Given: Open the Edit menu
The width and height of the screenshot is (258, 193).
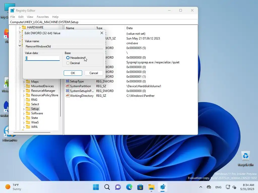Looking at the screenshot, I should click(21, 17).
